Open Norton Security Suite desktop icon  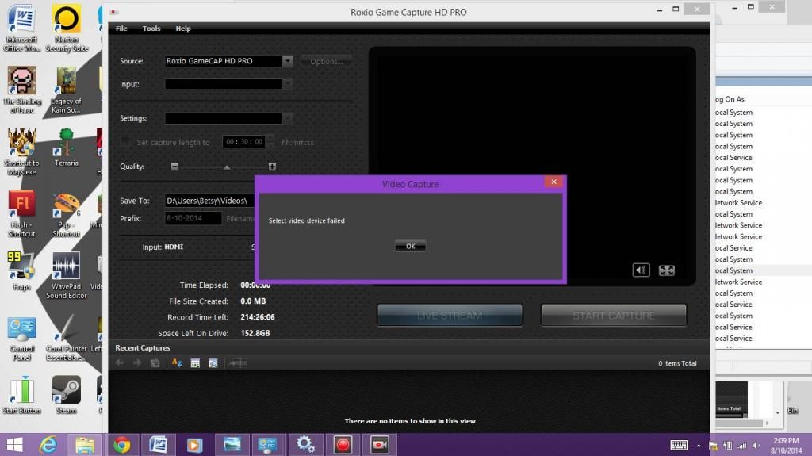(x=67, y=28)
